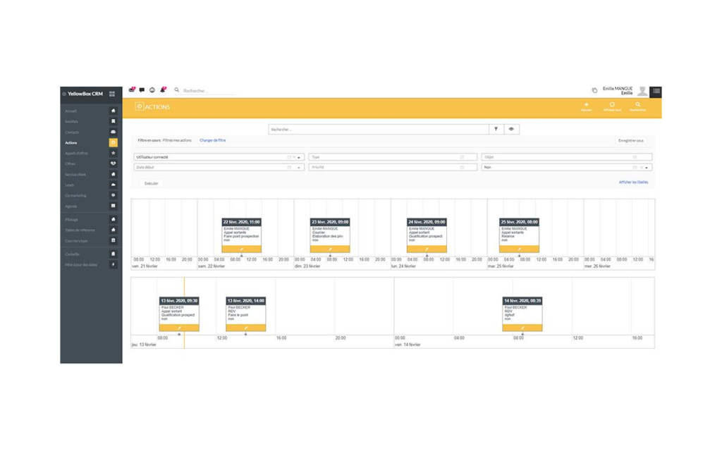Open the Priorité field picker icon
This screenshot has width=722, height=451.
[462, 168]
